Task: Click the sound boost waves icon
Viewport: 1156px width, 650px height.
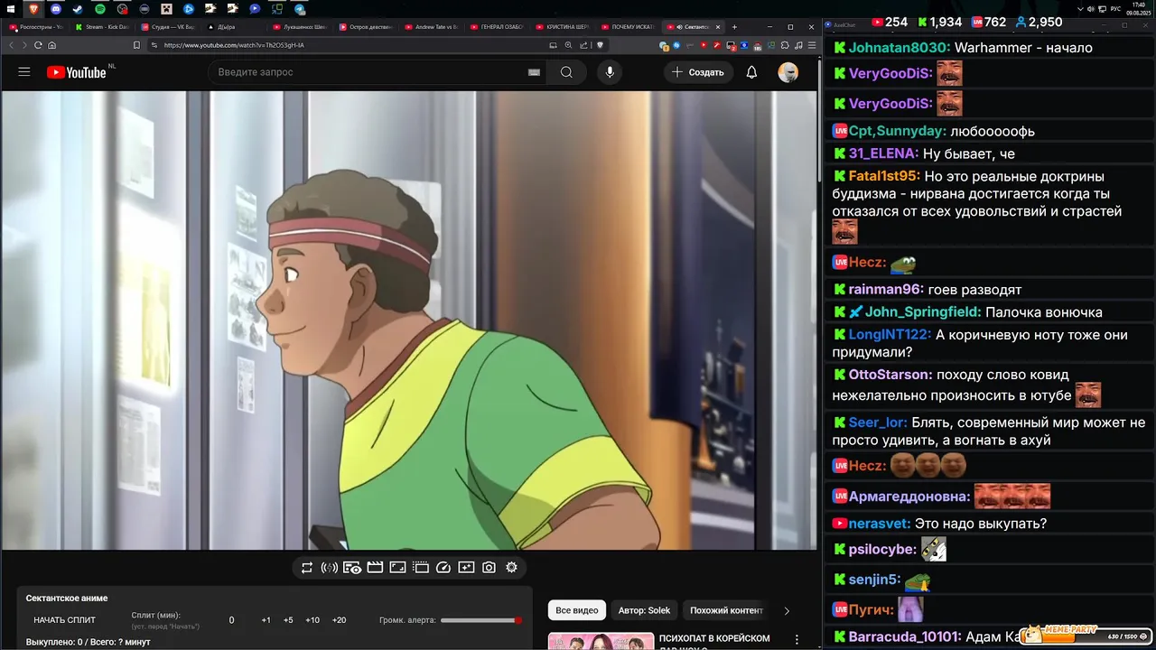Action: (330, 568)
